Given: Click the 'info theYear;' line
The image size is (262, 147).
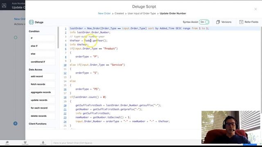Looking at the screenshot, I should point(79,45).
